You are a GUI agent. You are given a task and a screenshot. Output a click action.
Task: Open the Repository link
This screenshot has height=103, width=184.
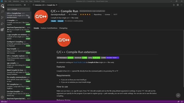pyautogui.click(x=98, y=15)
